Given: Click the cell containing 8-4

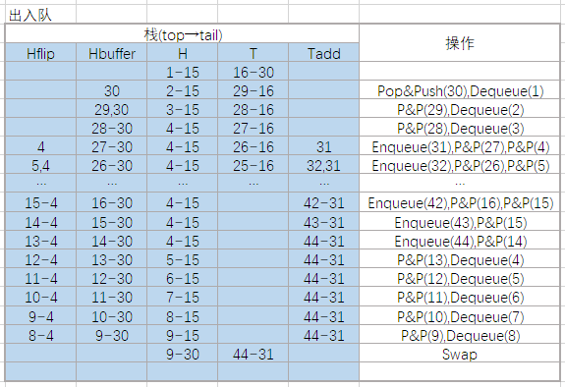Looking at the screenshot, I should pyautogui.click(x=40, y=335).
